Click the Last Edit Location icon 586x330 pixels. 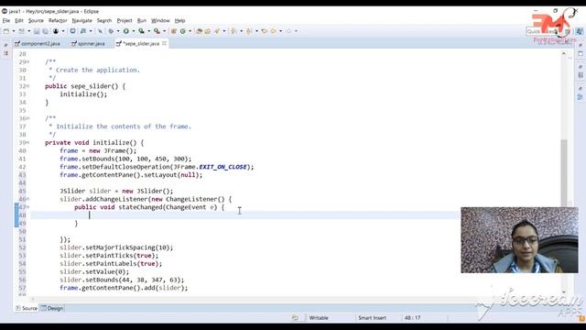pyautogui.click(x=265, y=31)
